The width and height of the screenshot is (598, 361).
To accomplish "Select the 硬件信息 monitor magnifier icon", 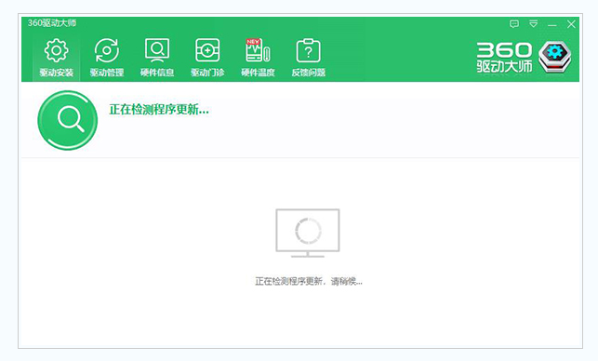I will click(157, 50).
